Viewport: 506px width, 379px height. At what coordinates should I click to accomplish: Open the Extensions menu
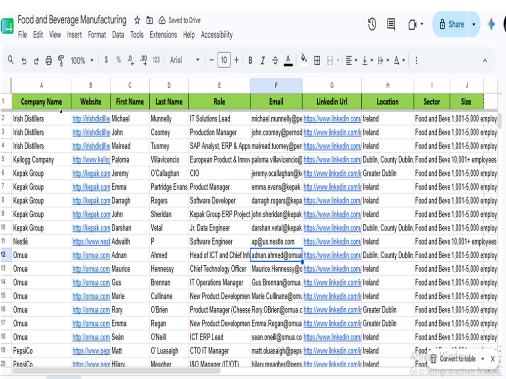[163, 34]
